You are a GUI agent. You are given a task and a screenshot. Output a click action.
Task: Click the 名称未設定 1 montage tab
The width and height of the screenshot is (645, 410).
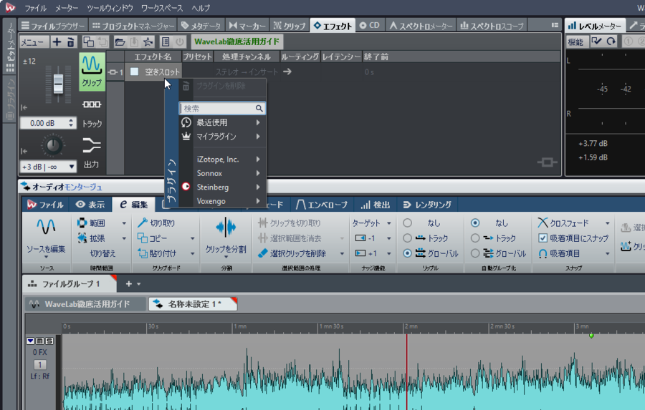(x=193, y=304)
